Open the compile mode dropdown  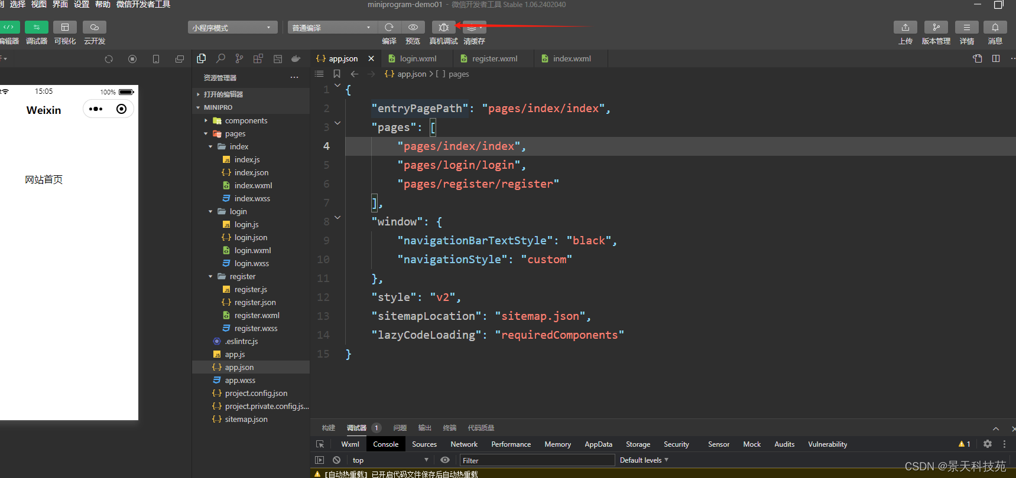point(332,28)
